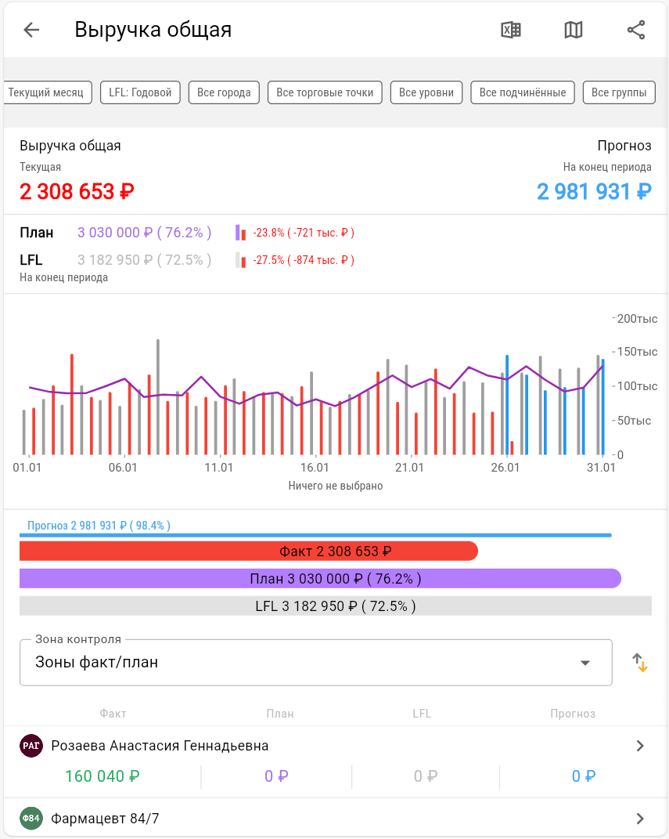This screenshot has height=839, width=669.
Task: Toggle sort order arrows icon
Action: [x=640, y=663]
